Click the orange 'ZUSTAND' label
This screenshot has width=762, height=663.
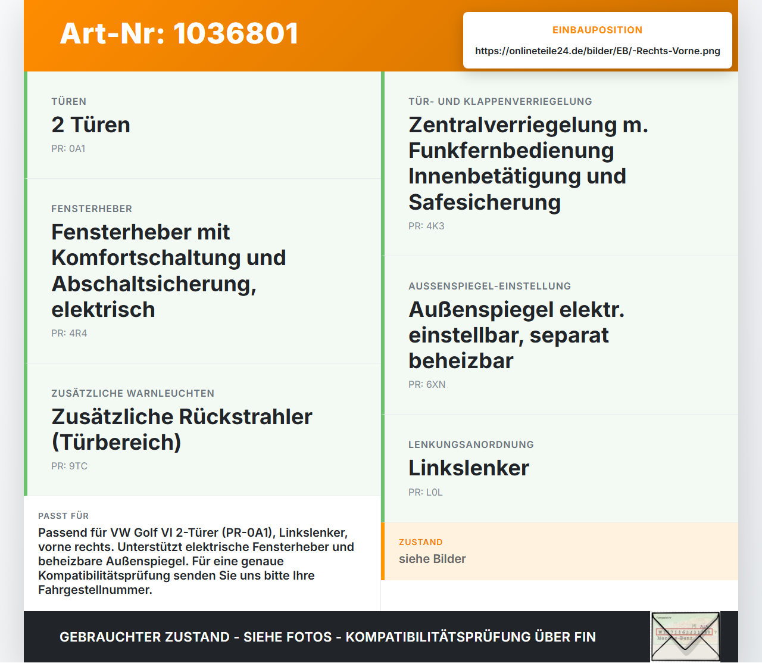(421, 542)
